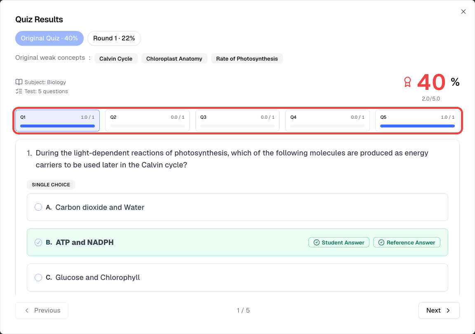Screen dimensions: 475x334
Task: Click the left chevron in Previous button
Action: [x=27, y=310]
